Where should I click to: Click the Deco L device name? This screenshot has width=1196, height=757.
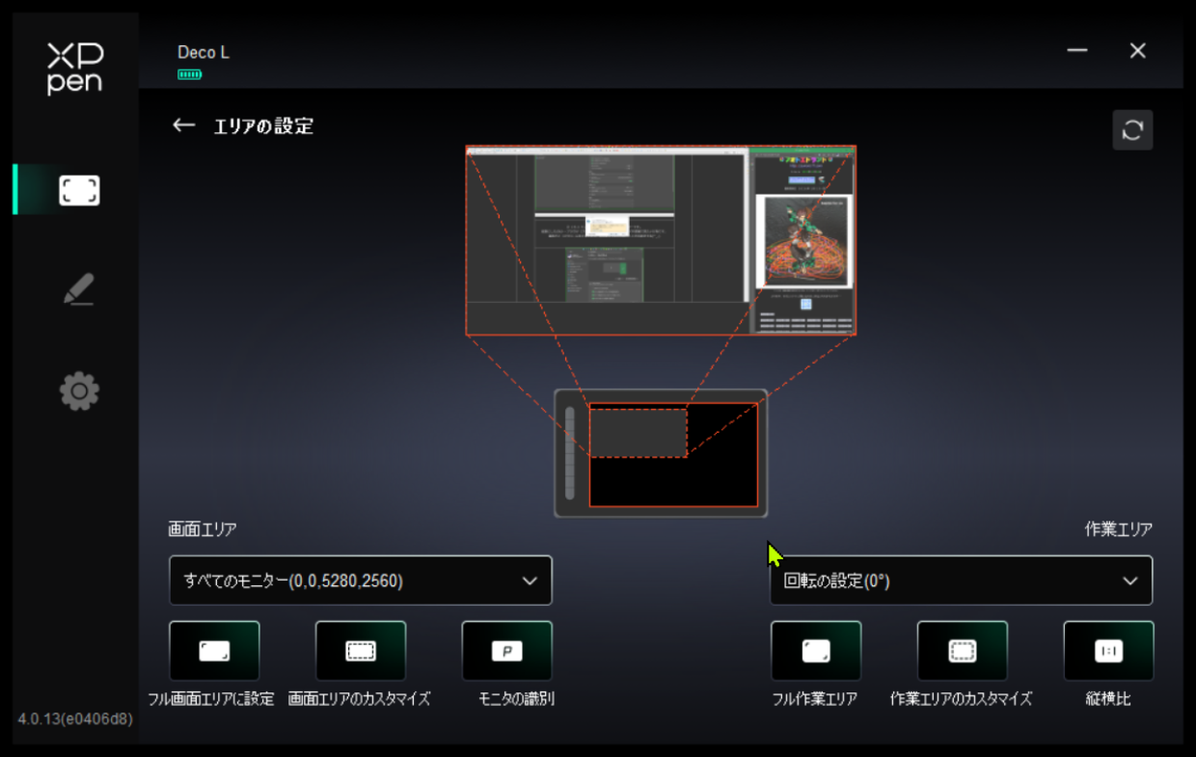click(x=204, y=52)
